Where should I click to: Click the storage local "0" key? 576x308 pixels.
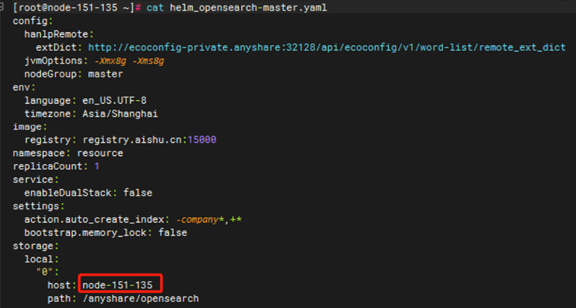point(43,272)
